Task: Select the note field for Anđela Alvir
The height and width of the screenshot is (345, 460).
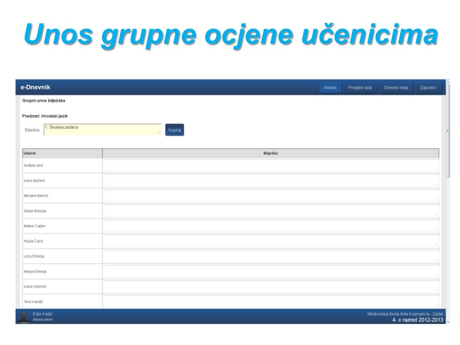Action: tap(271, 165)
